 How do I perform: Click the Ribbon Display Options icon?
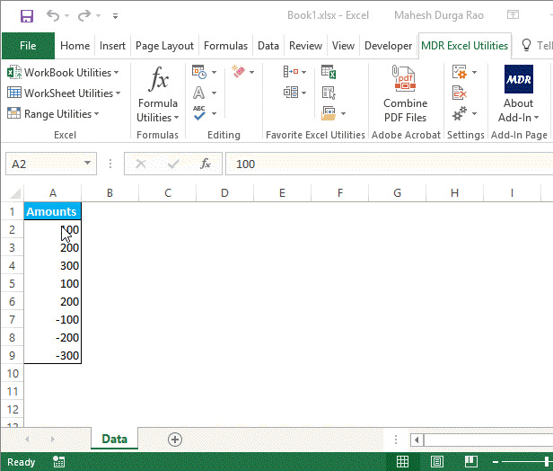(513, 14)
